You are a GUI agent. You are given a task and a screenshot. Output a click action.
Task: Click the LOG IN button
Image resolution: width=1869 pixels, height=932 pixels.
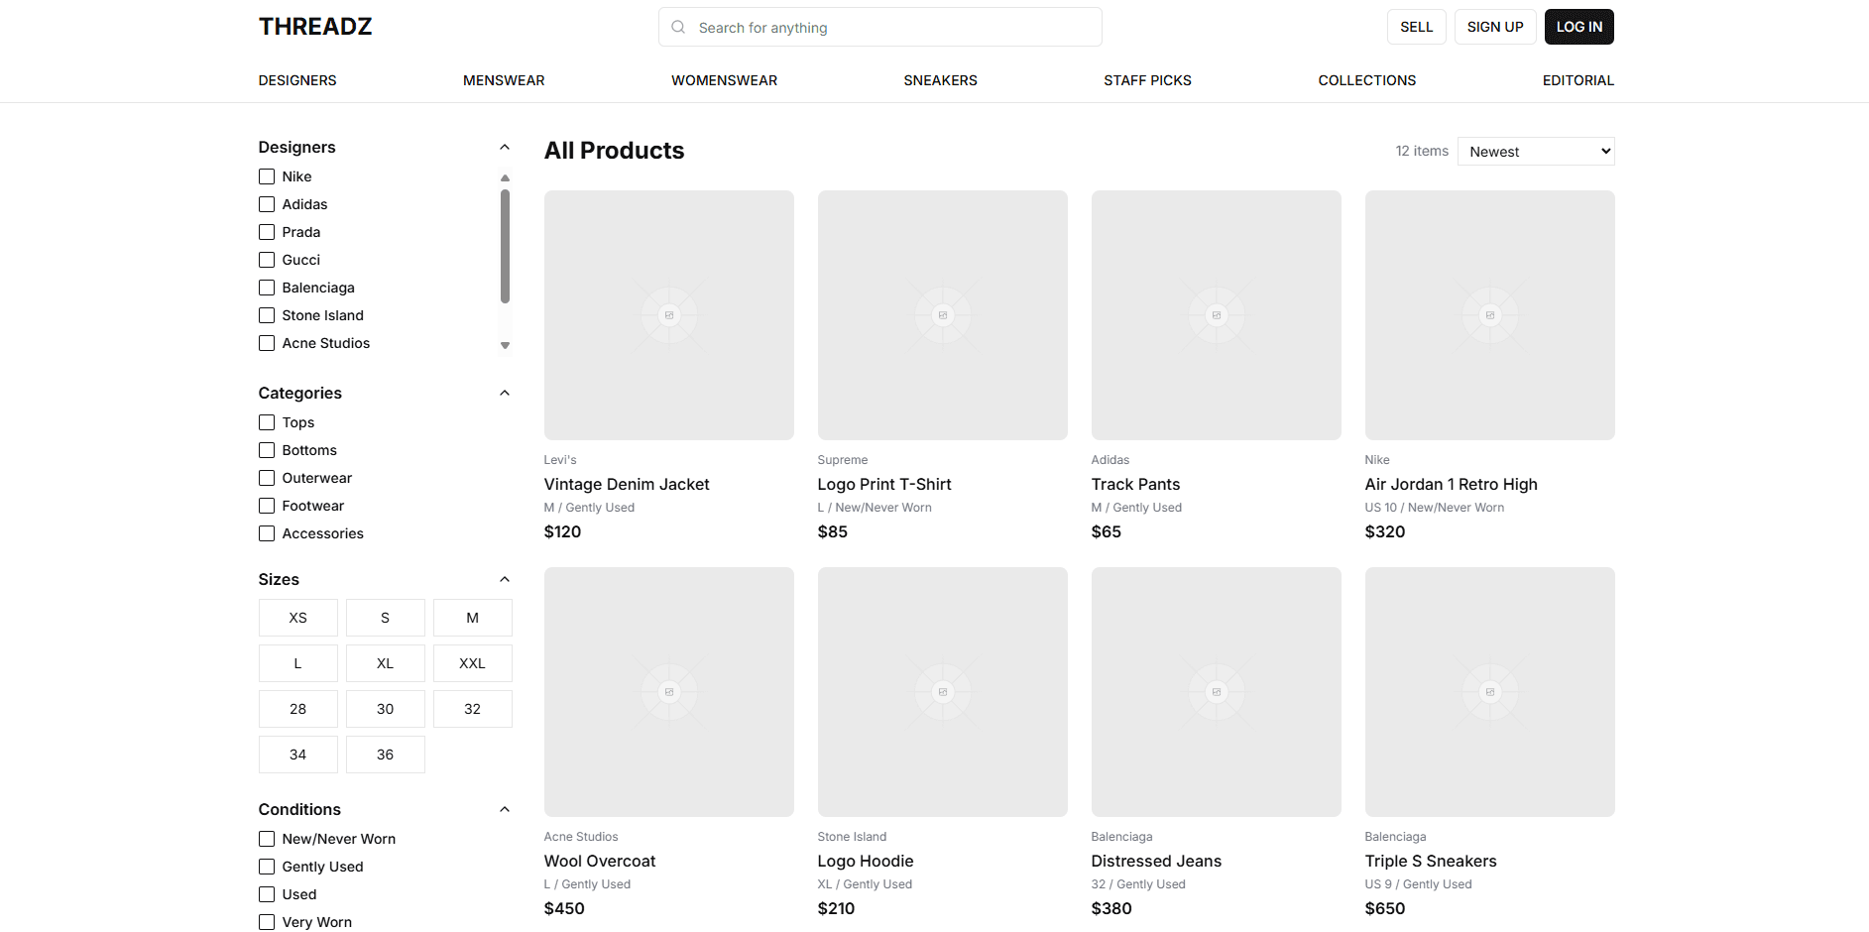tap(1578, 27)
